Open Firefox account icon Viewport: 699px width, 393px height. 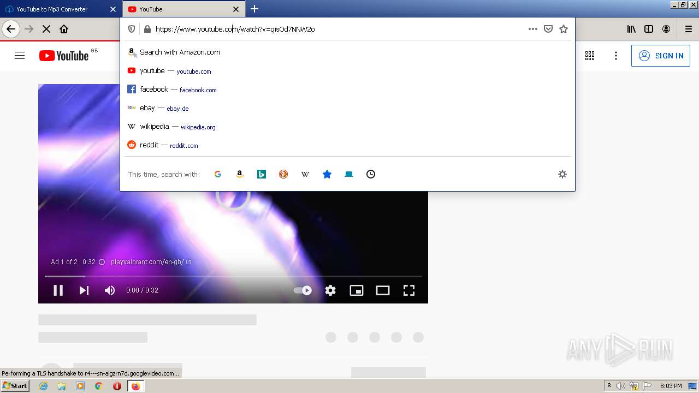(x=666, y=29)
